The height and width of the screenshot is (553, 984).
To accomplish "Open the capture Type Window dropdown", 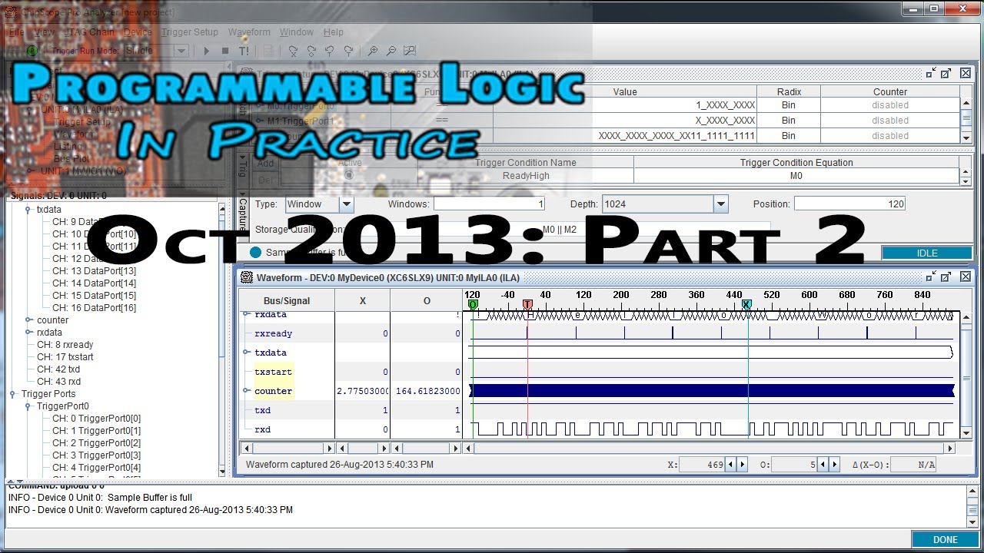I will pos(347,204).
